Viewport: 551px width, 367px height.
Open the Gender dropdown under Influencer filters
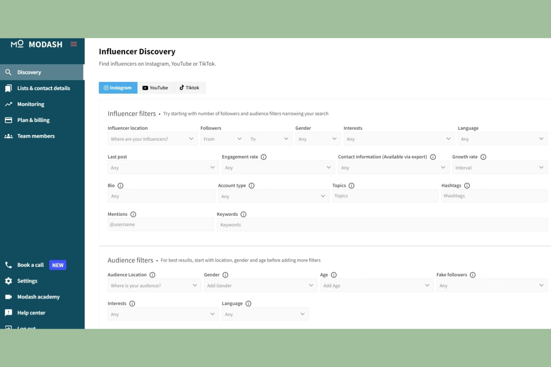pyautogui.click(x=318, y=138)
